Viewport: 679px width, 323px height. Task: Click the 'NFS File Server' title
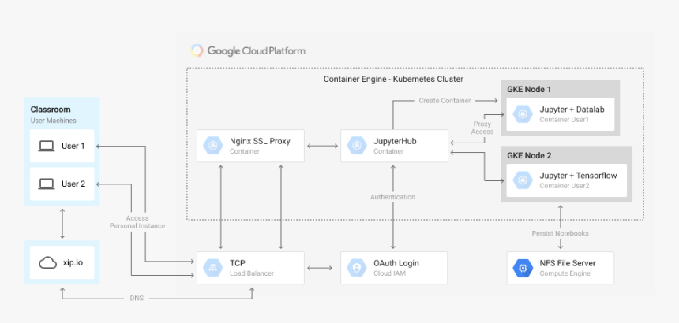coord(568,263)
